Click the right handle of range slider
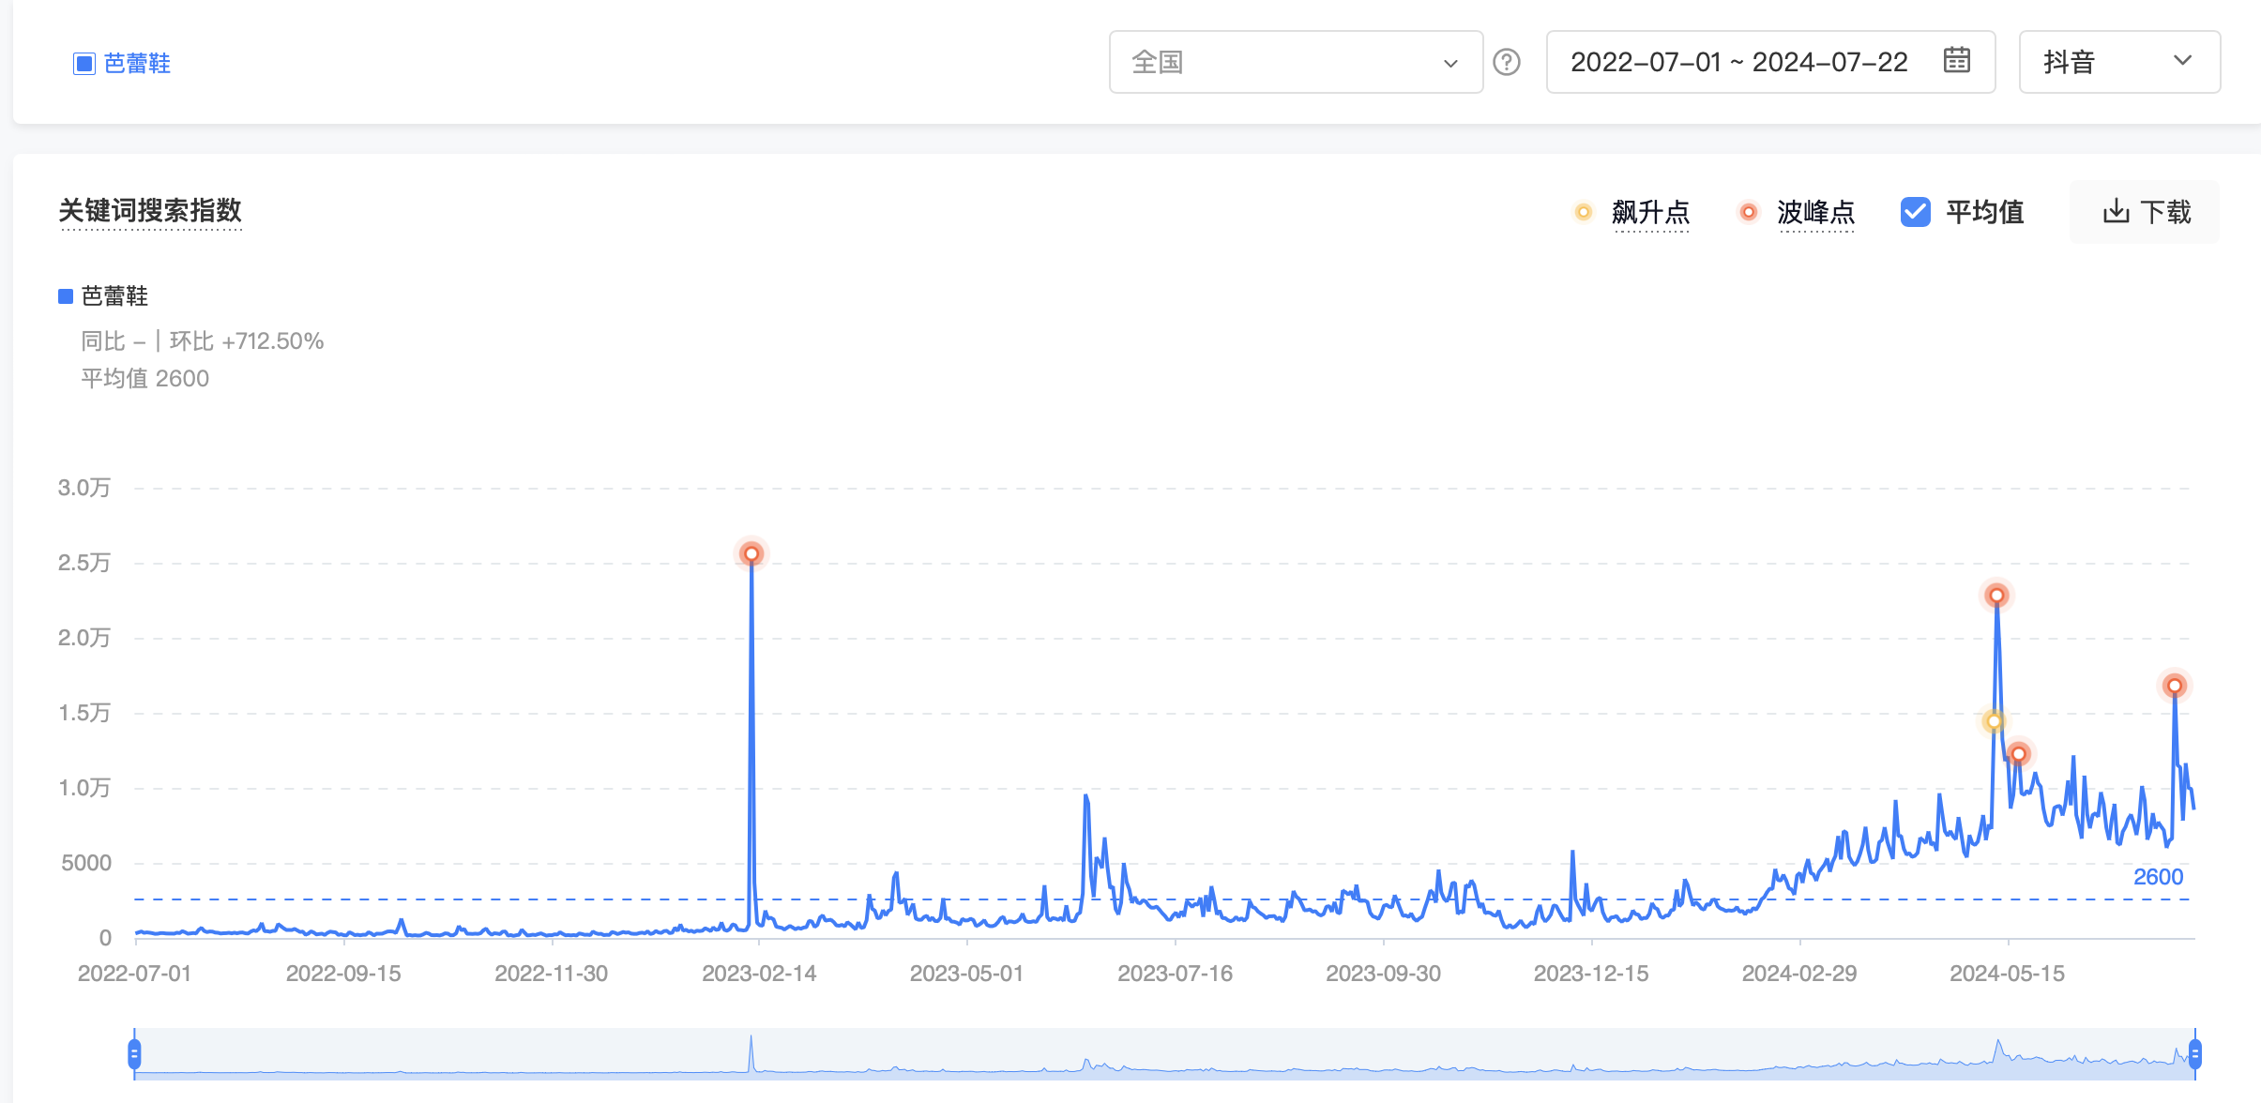The width and height of the screenshot is (2261, 1103). coord(2194,1054)
